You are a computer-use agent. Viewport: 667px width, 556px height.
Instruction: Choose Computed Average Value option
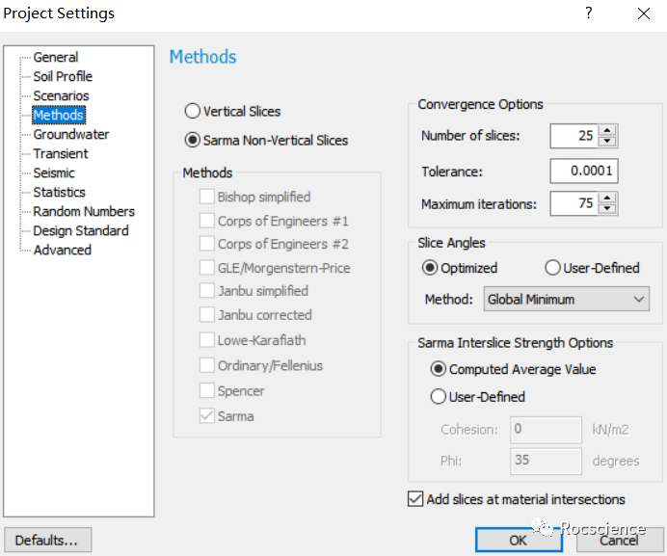(x=439, y=369)
